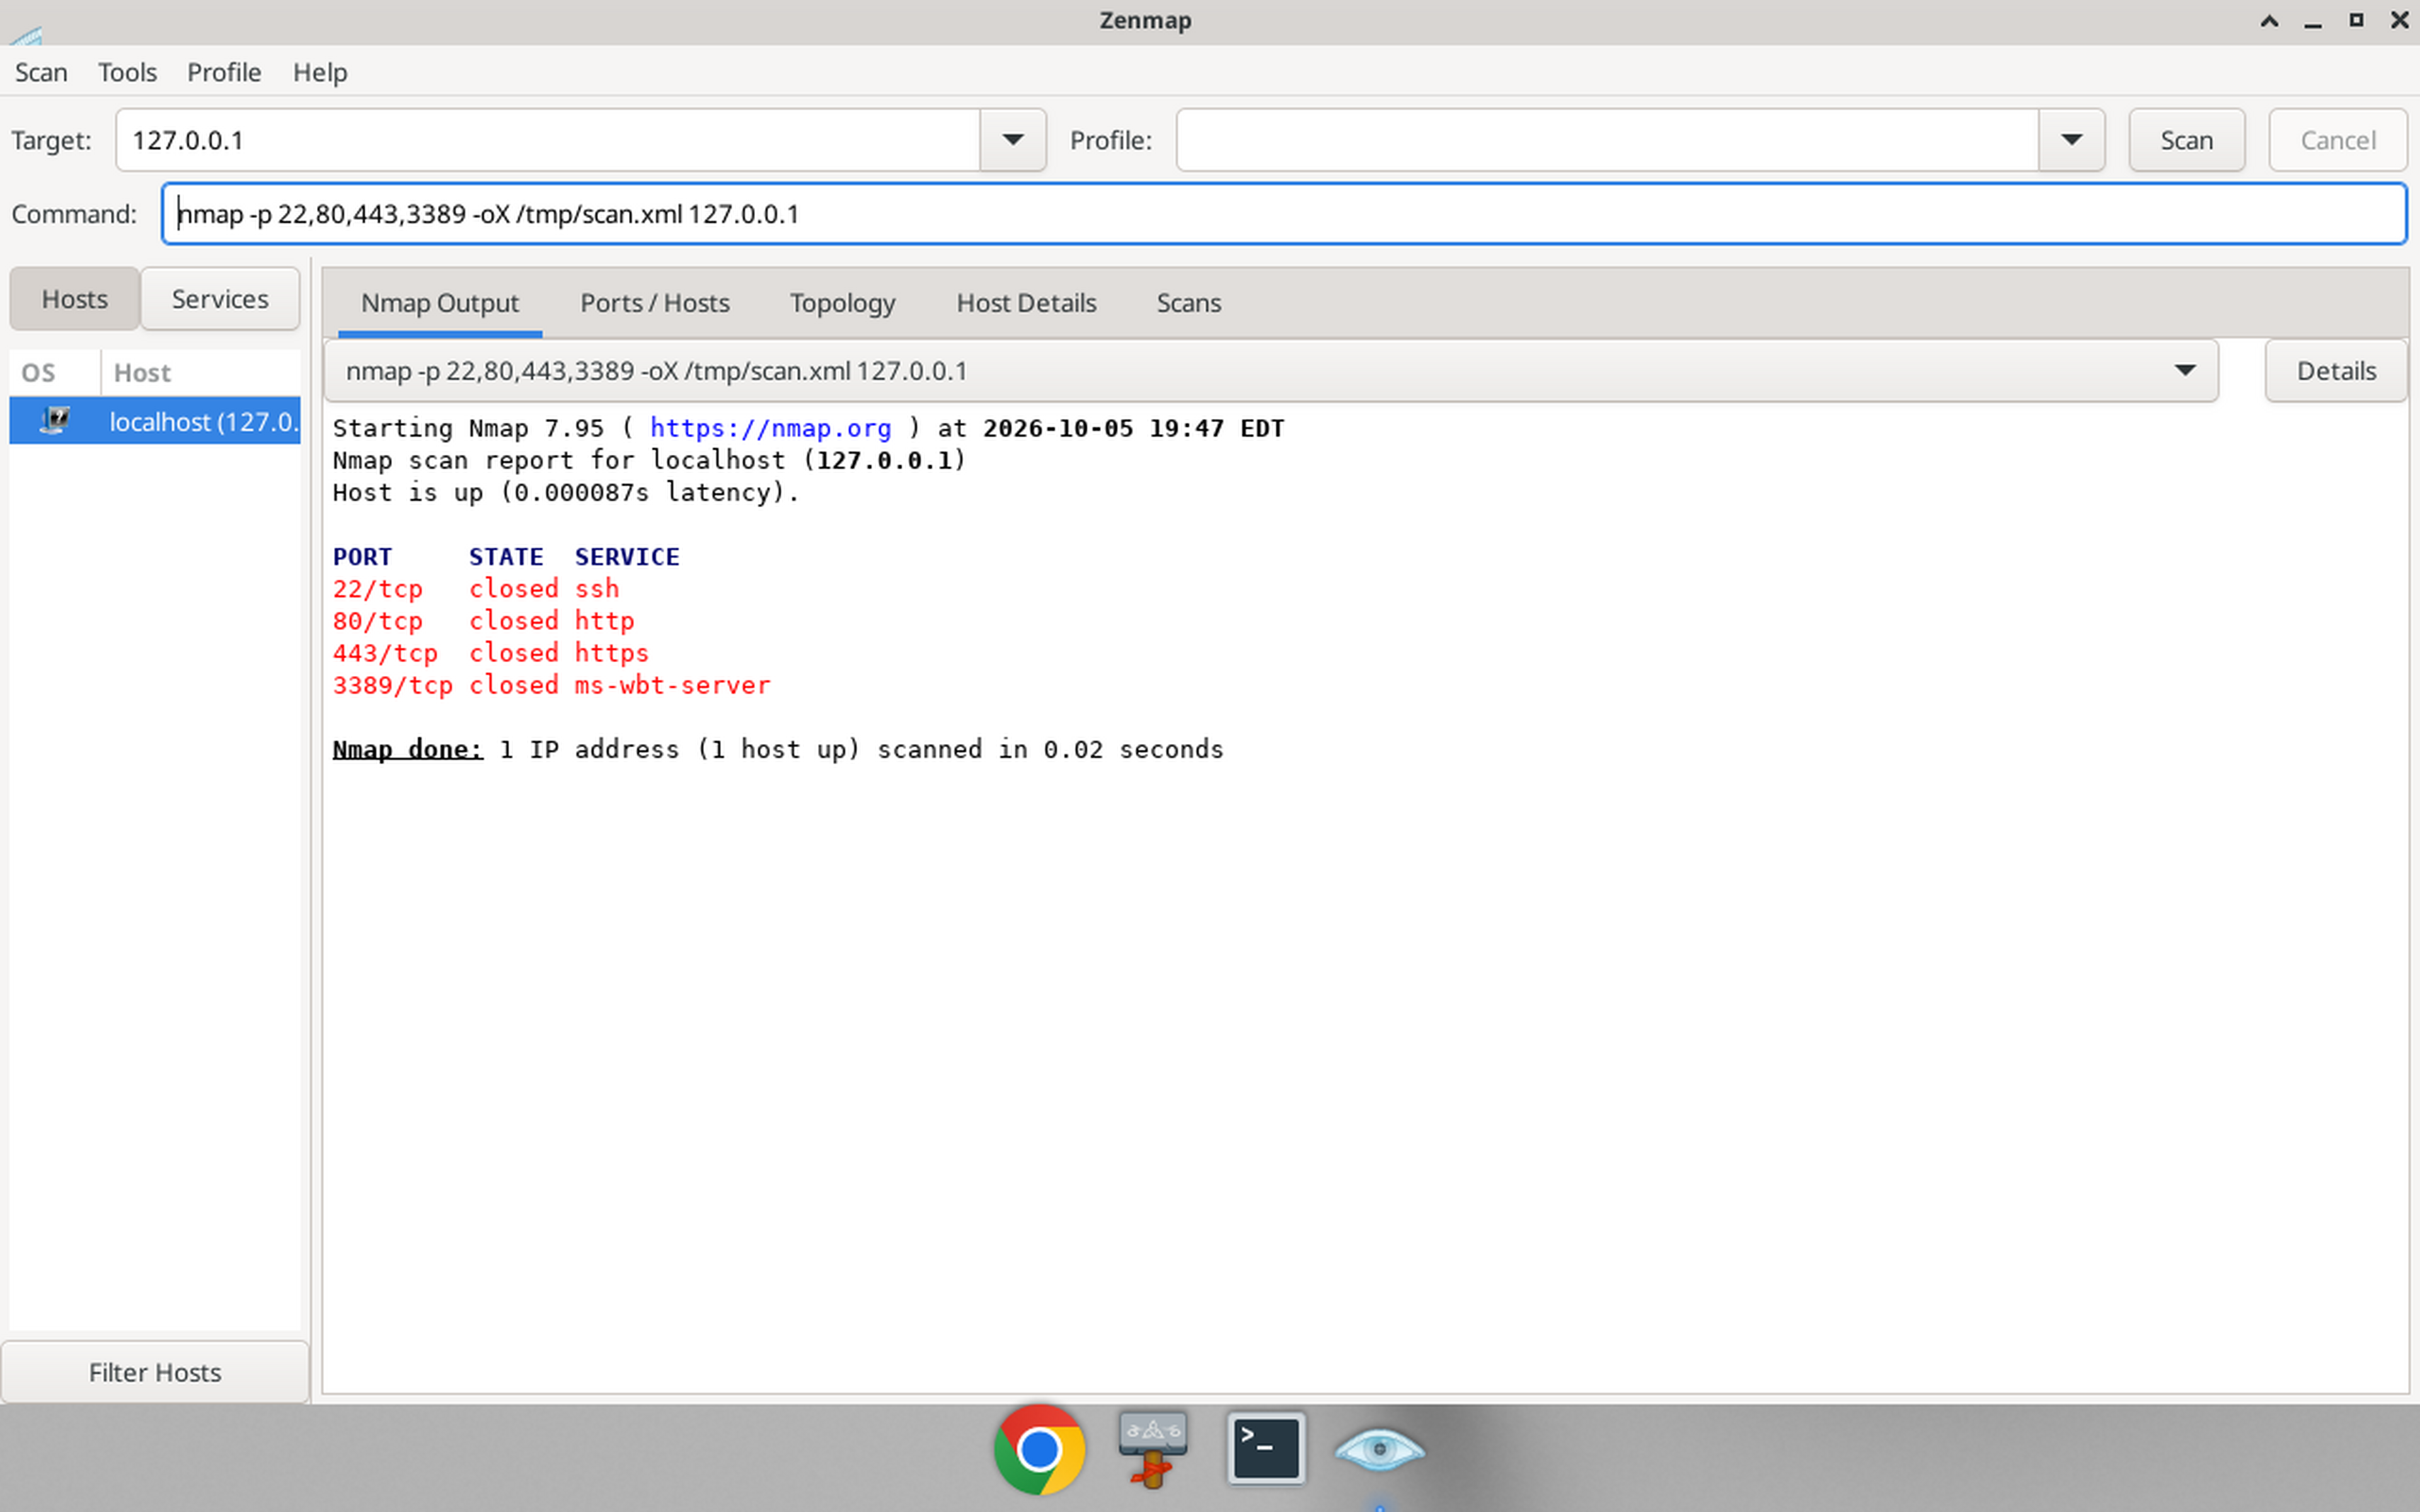Click the 'Nmap done:' summary text
The image size is (2420, 1512).
pyautogui.click(x=407, y=749)
